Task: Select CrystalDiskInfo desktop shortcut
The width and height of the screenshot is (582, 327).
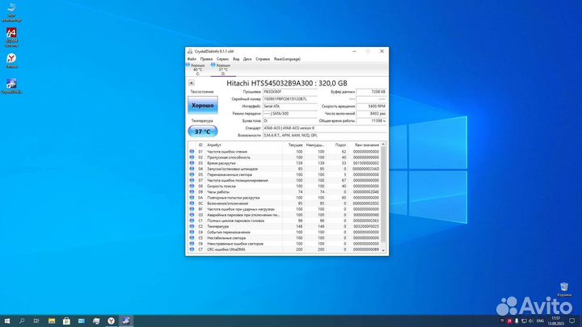Action: click(x=11, y=86)
